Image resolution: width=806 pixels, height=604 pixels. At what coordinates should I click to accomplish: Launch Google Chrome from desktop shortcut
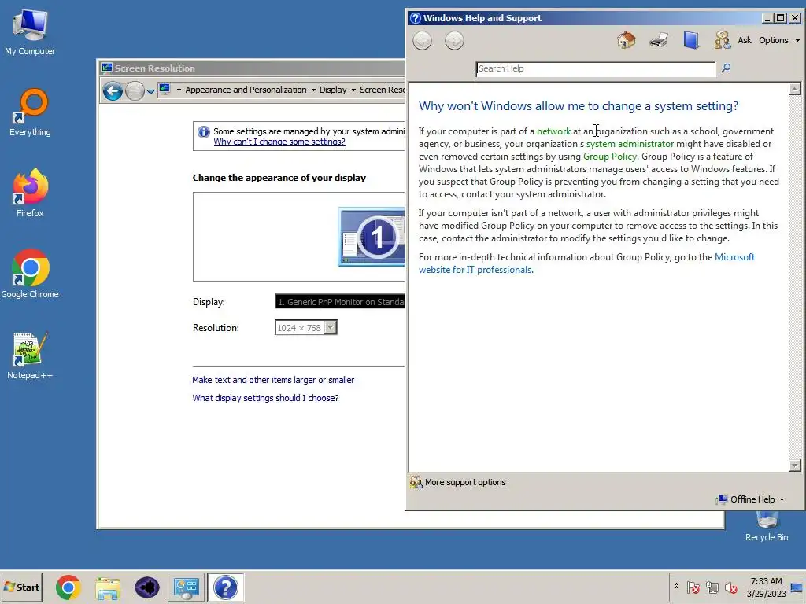30,274
